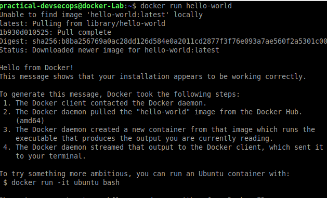Click the quoted "hello-world" name in step 2
The image size is (327, 198).
pyautogui.click(x=163, y=112)
